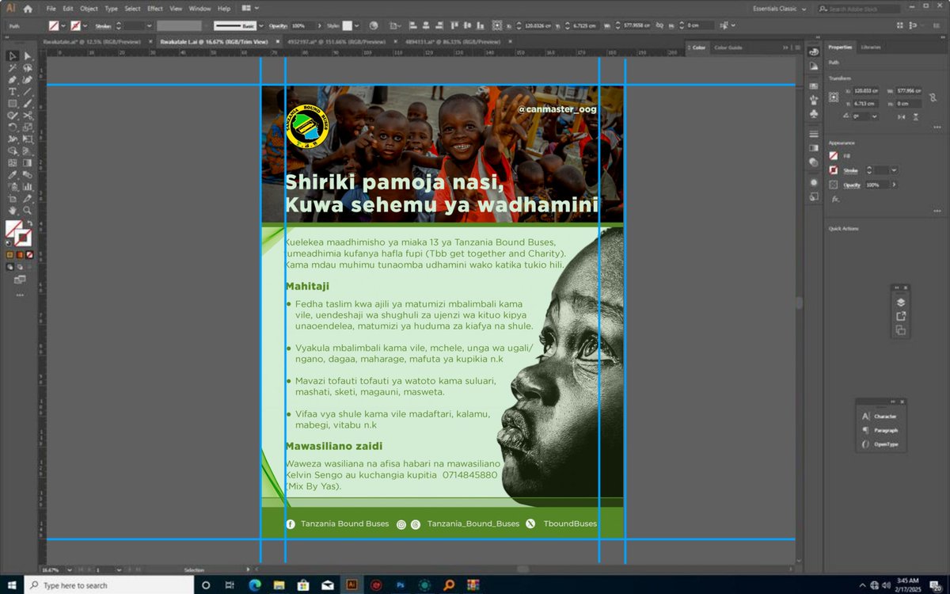Open the Layers icon in floating panel
This screenshot has width=950, height=594.
point(901,302)
